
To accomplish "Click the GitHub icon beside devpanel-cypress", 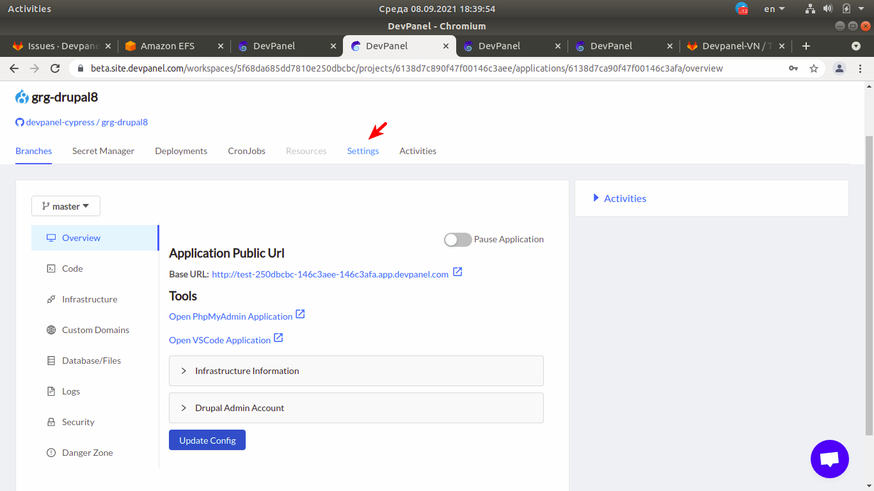I will (x=19, y=122).
